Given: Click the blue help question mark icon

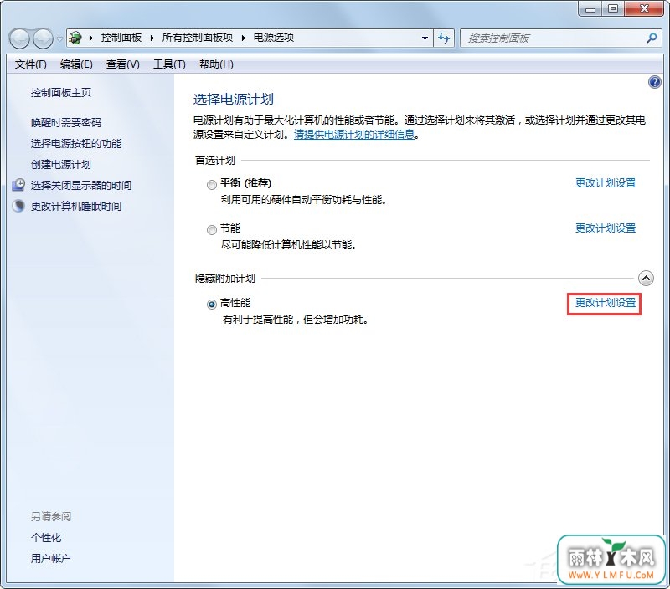Looking at the screenshot, I should point(654,82).
